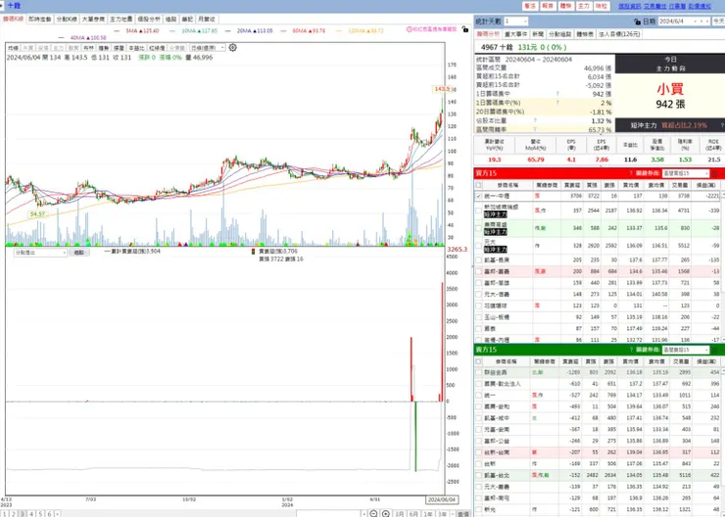Set the chart range to 1年
725x517 pixels.
[x=428, y=514]
